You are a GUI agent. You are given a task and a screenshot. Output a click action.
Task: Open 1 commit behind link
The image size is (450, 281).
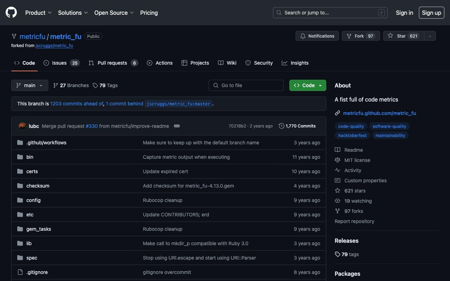pyautogui.click(x=124, y=104)
